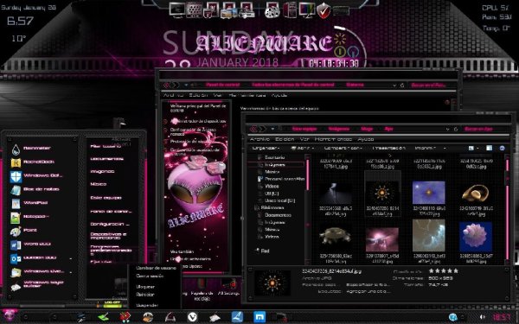
Task: Expand image explorer address bar history dropdown
Action: [447, 129]
